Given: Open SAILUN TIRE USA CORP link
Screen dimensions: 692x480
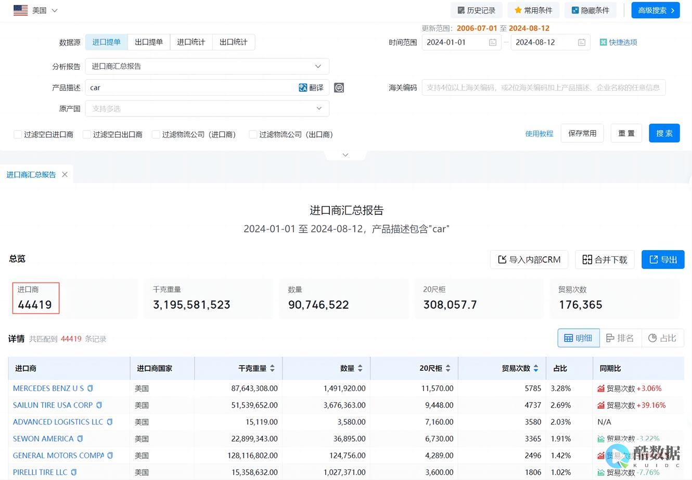Looking at the screenshot, I should click(53, 405).
